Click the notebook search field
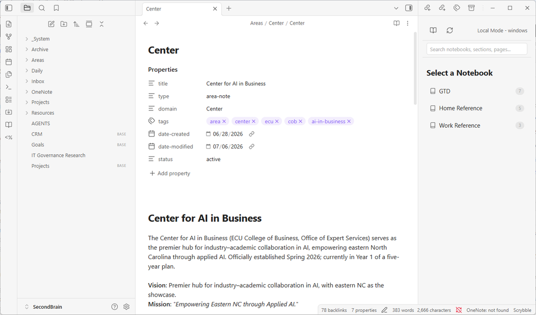536x315 pixels. (476, 49)
